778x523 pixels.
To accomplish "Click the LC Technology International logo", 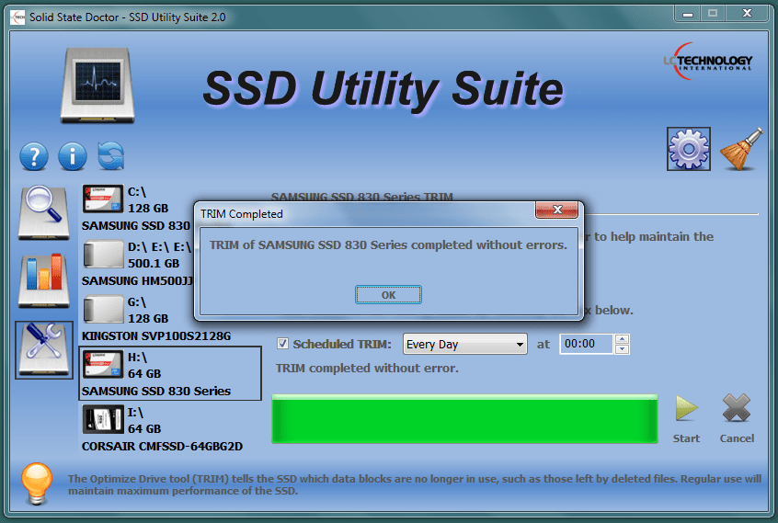I will coord(707,62).
